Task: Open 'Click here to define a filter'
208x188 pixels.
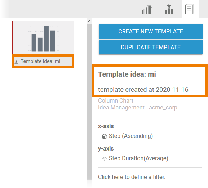Action: 132,177
